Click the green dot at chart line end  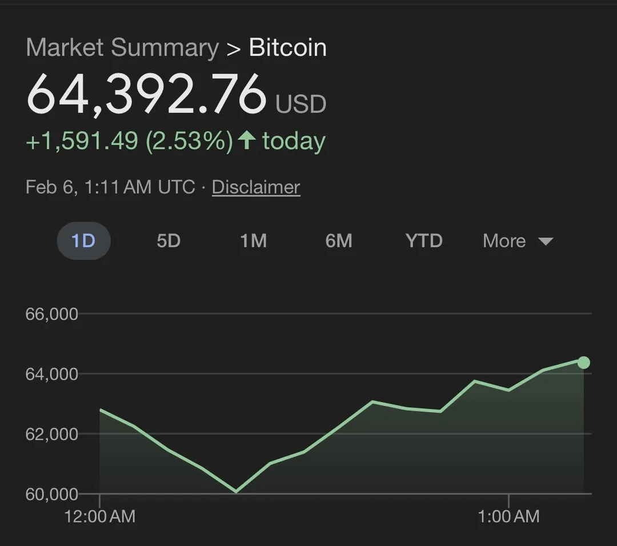coord(583,363)
